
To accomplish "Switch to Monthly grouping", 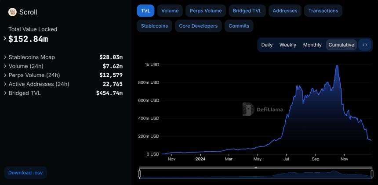I will (313, 45).
